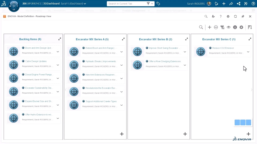Click the roadmap toolbar remove minus icon
The height and width of the screenshot is (144, 257).
point(216,27)
